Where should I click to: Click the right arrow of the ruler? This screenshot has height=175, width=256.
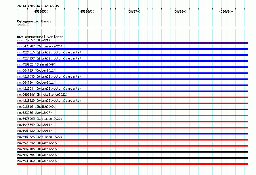point(247,9)
